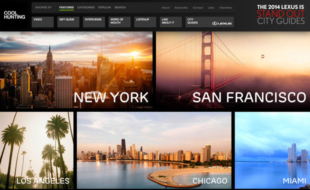Open the Chicago city guide photo
The image size is (310, 190).
154,150
